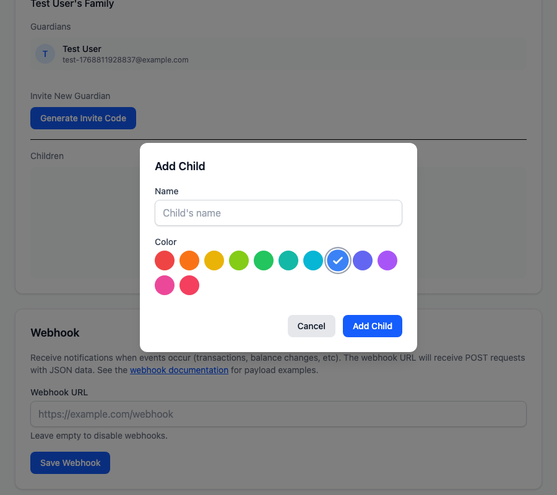Choose the magenta pink color swatch
The height and width of the screenshot is (495, 557).
click(x=165, y=285)
